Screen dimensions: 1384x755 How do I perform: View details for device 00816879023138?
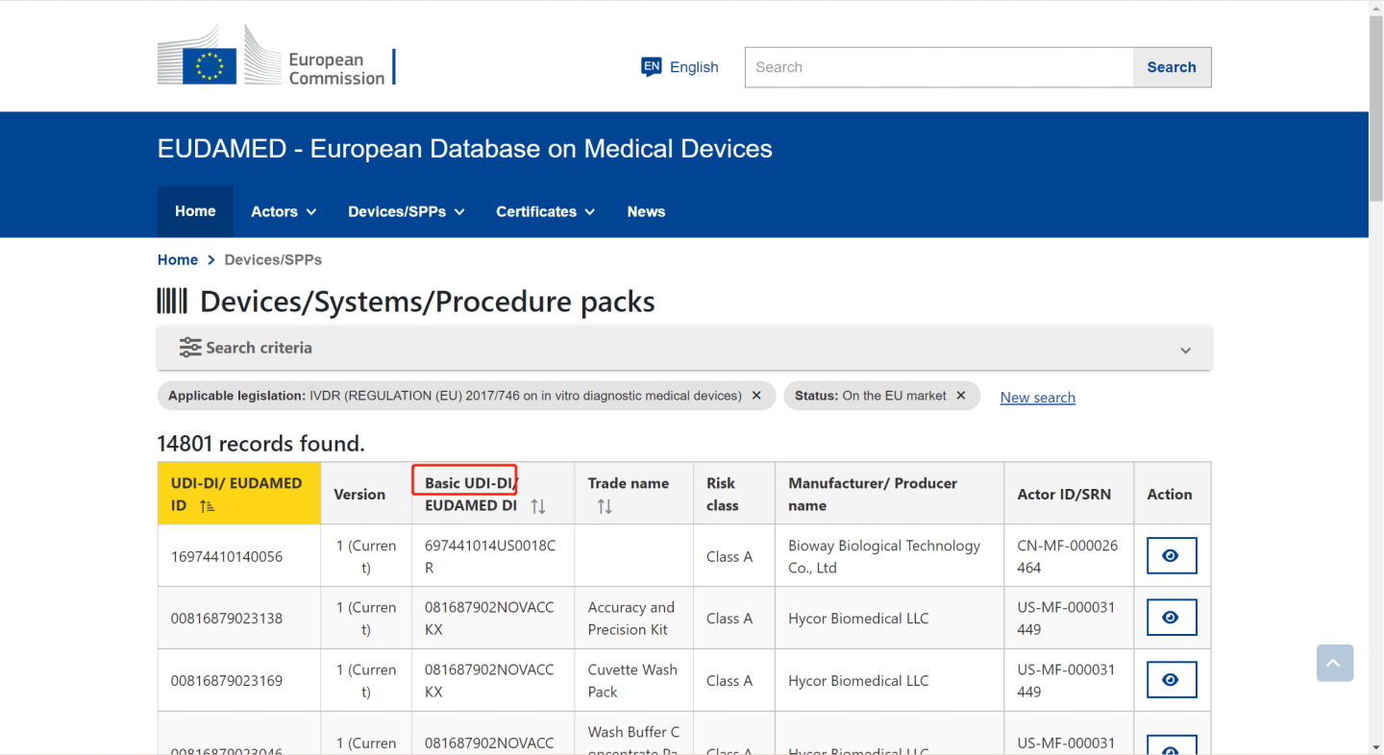click(x=1171, y=618)
